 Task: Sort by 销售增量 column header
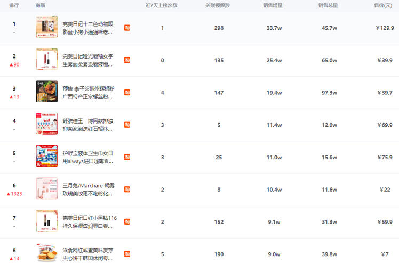click(x=273, y=5)
